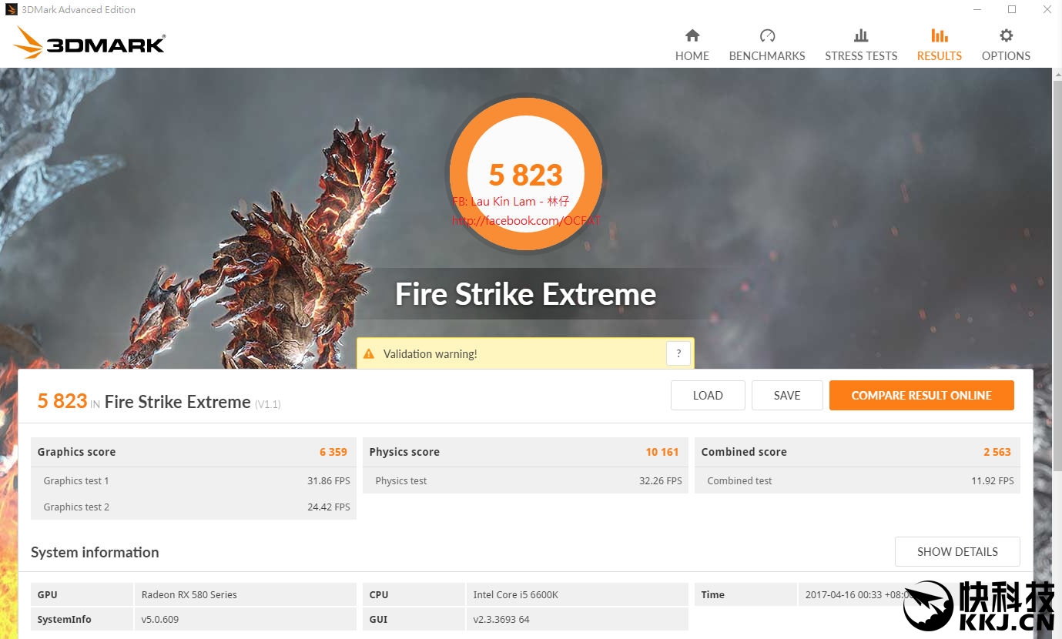The height and width of the screenshot is (639, 1062).
Task: Click the Intel Core i5 6600K value
Action: point(515,595)
